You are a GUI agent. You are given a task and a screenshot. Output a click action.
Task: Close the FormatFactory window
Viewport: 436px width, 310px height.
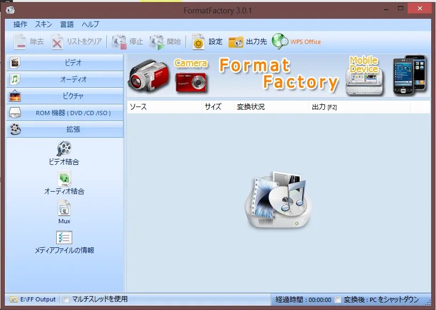pos(419,9)
